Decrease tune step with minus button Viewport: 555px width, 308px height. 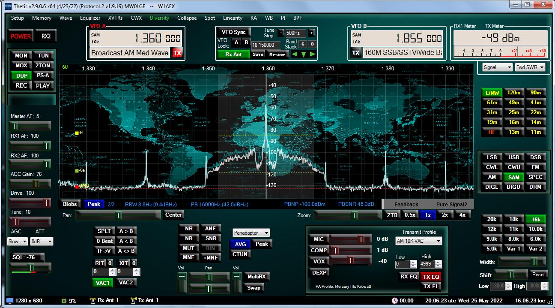(x=281, y=33)
